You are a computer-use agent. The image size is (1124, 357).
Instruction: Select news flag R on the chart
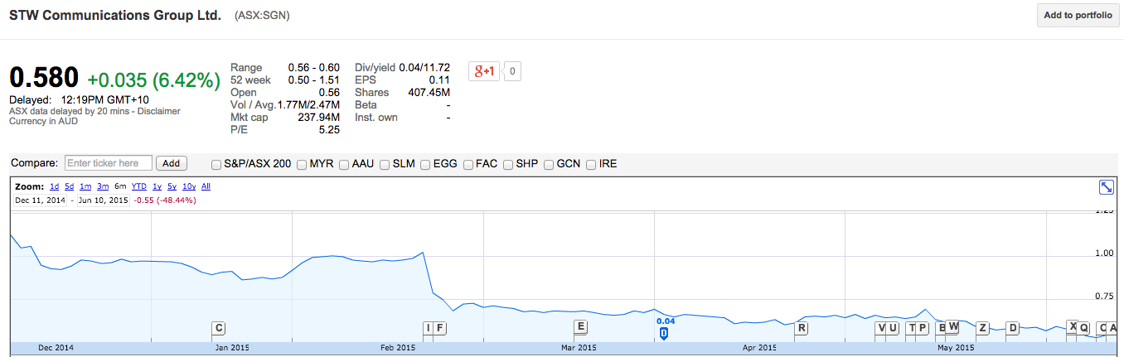802,328
